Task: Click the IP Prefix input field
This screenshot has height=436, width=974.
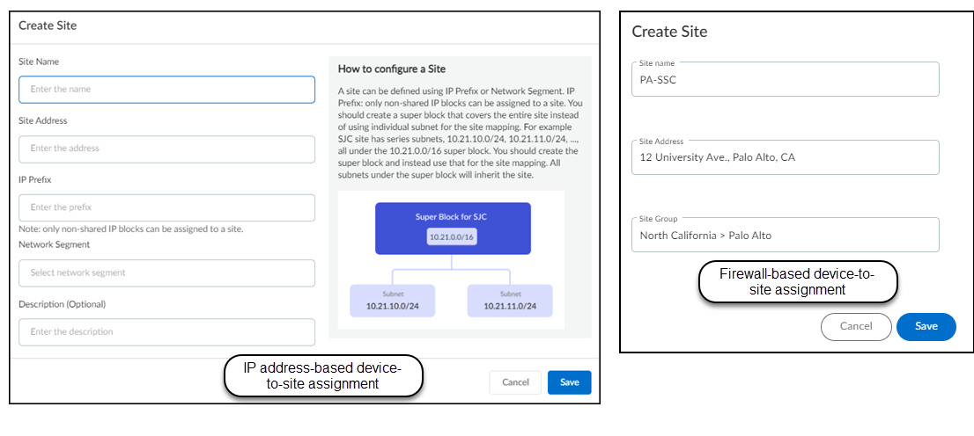Action: 166,208
